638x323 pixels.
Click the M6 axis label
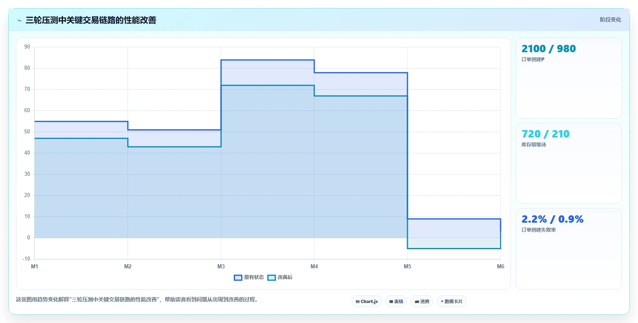click(501, 267)
